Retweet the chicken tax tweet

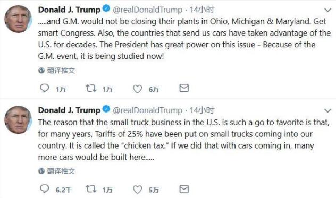click(91, 189)
